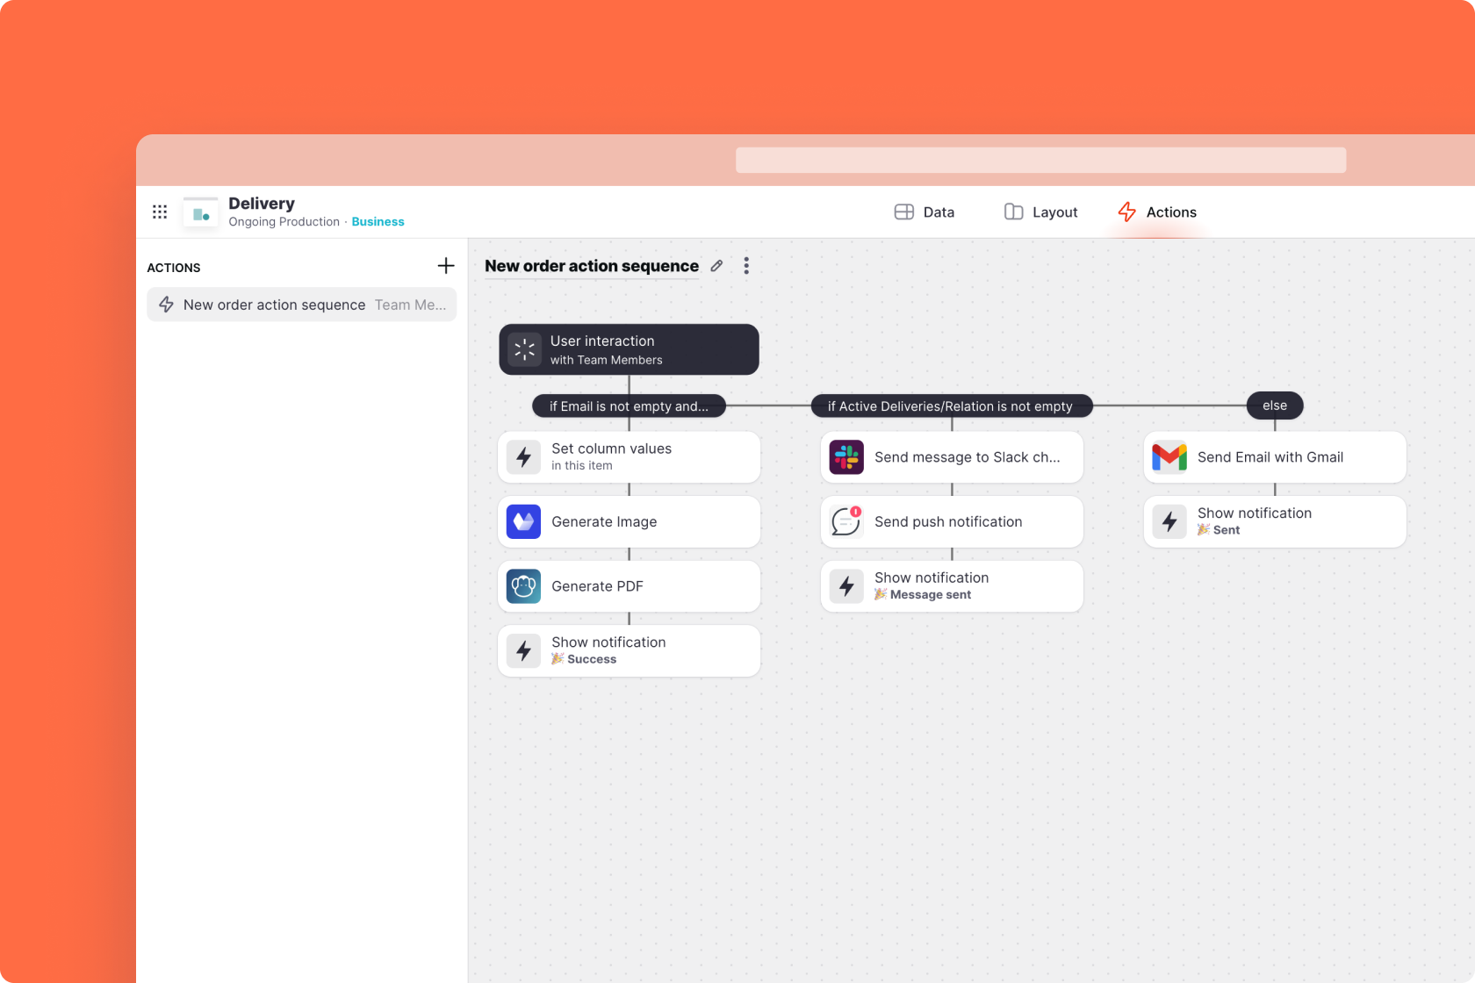Viewport: 1475px width, 983px height.
Task: Click the chat bubble icon on Send push notification
Action: (x=845, y=521)
